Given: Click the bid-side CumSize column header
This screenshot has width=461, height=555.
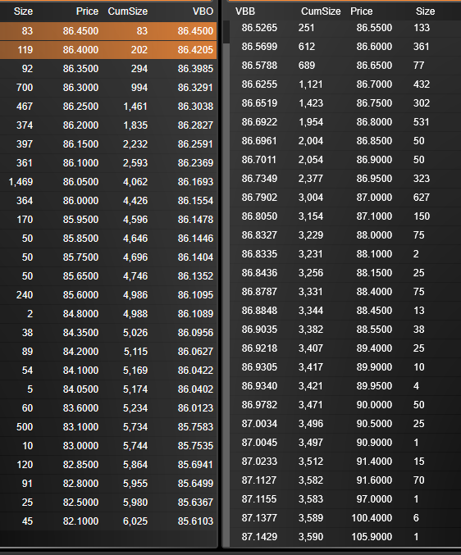Looking at the screenshot, I should tap(128, 11).
